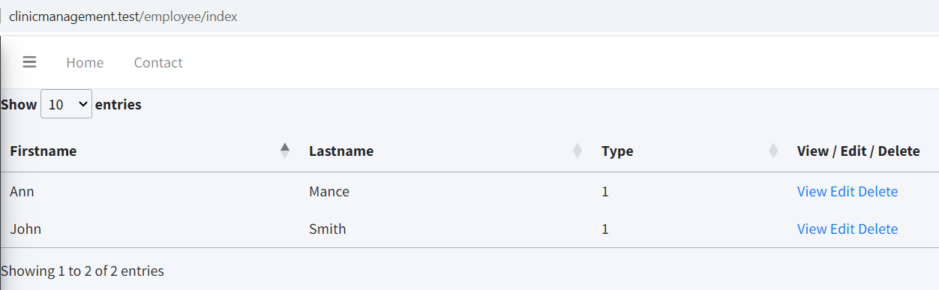
Task: Delete John Smith's record
Action: point(878,229)
